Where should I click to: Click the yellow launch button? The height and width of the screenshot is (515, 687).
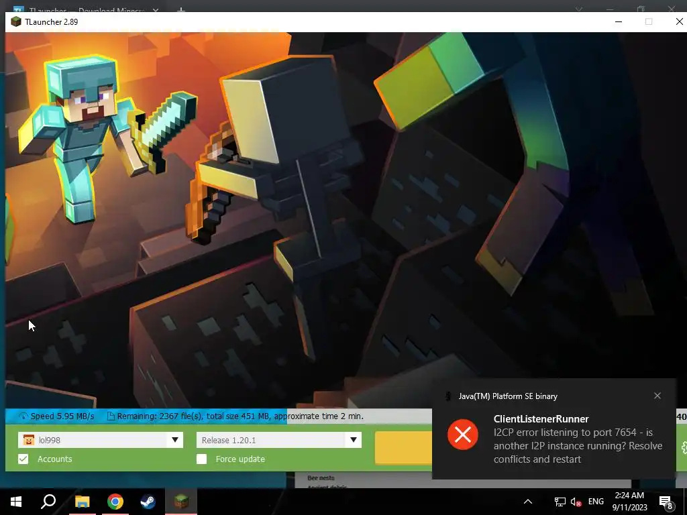(x=403, y=447)
